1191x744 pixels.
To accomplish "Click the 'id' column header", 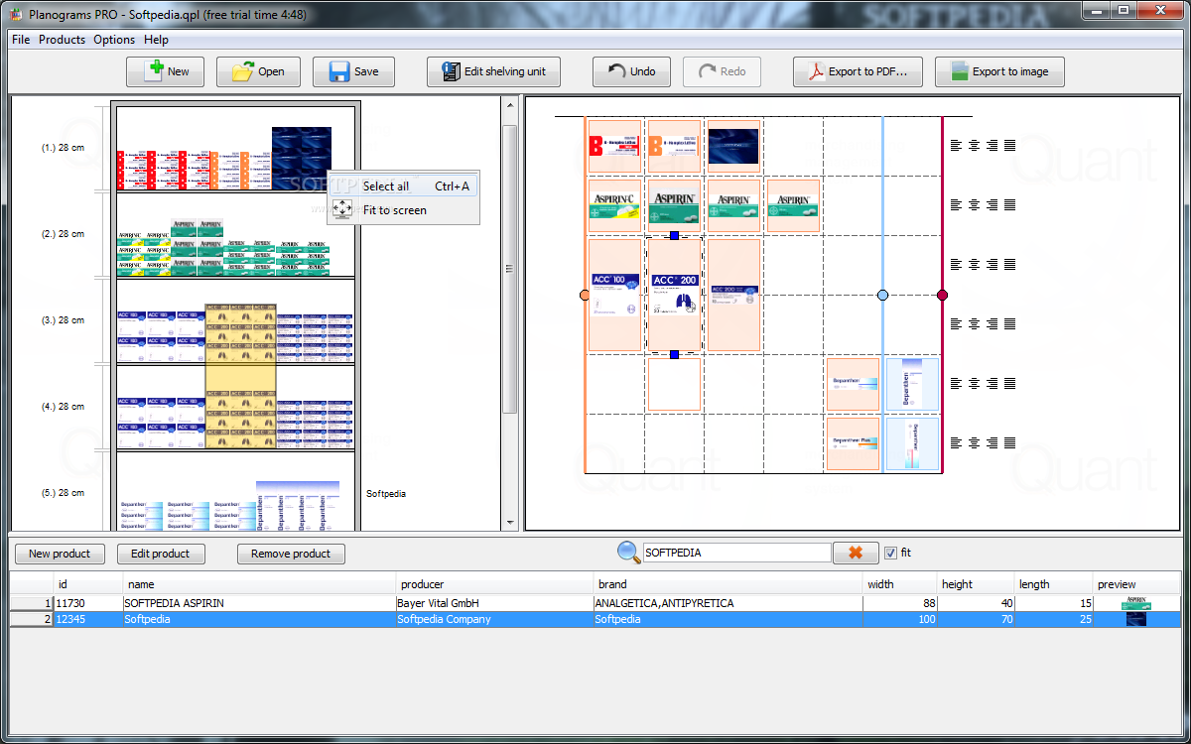I will point(88,584).
